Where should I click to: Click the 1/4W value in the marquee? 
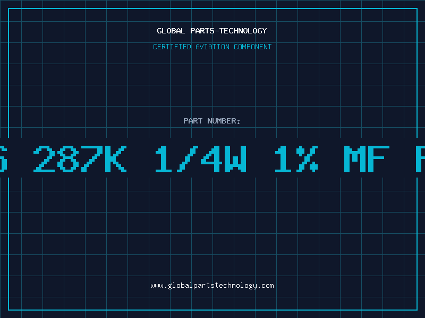click(x=201, y=158)
